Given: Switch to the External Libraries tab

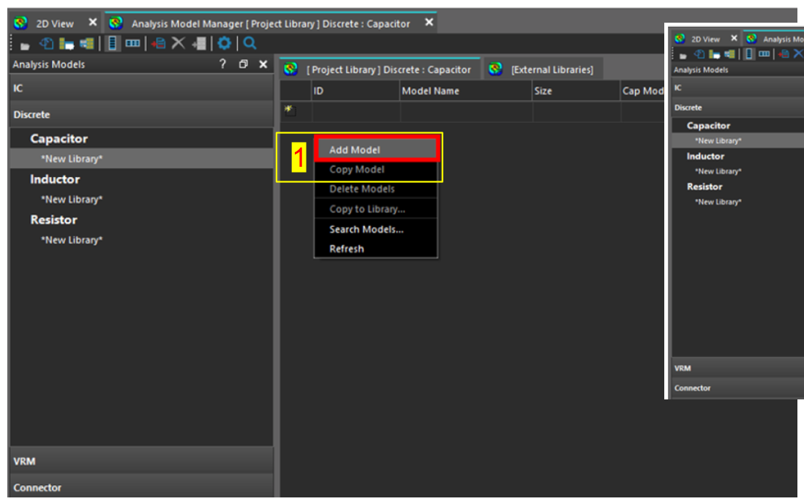Looking at the screenshot, I should click(x=543, y=69).
